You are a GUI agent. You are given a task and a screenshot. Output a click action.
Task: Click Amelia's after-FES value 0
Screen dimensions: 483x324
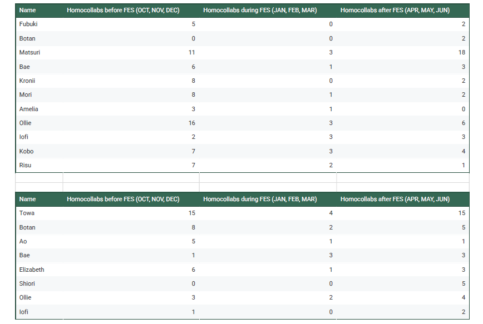click(464, 109)
